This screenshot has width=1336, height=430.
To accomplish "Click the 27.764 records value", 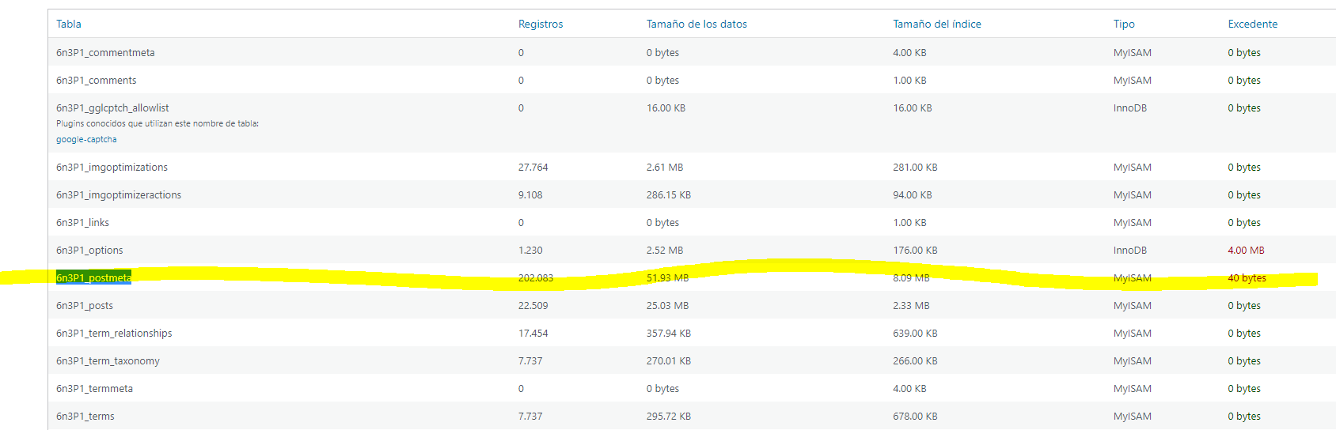I will coord(533,168).
